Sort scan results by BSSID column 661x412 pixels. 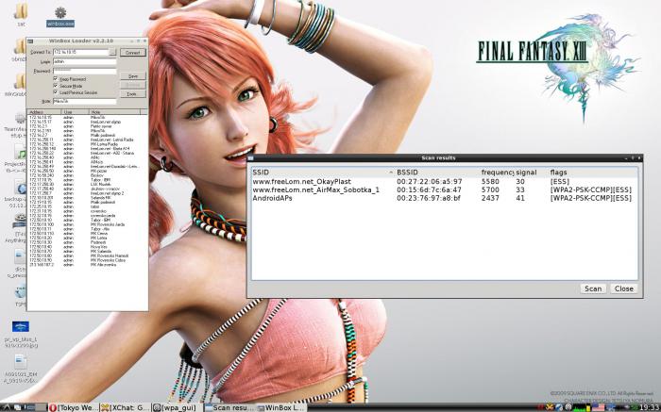[437, 173]
